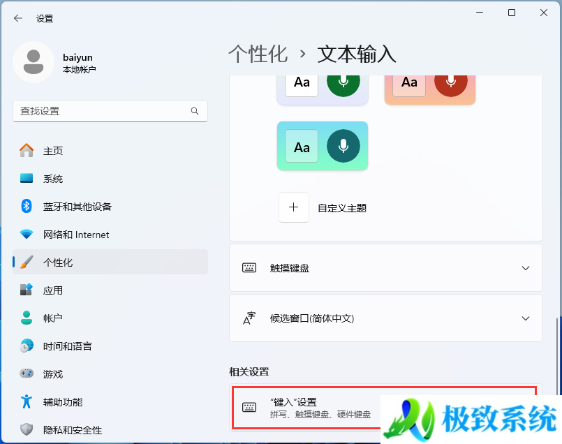Select the green microphone lavender theme swatch
The image size is (562, 444).
point(323,89)
